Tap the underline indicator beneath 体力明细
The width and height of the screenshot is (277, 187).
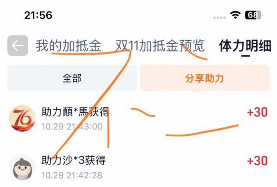(246, 56)
